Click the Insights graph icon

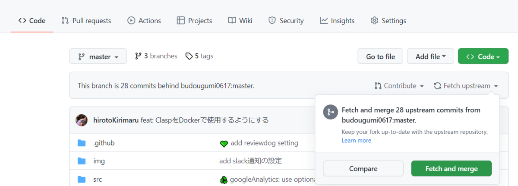pyautogui.click(x=324, y=20)
